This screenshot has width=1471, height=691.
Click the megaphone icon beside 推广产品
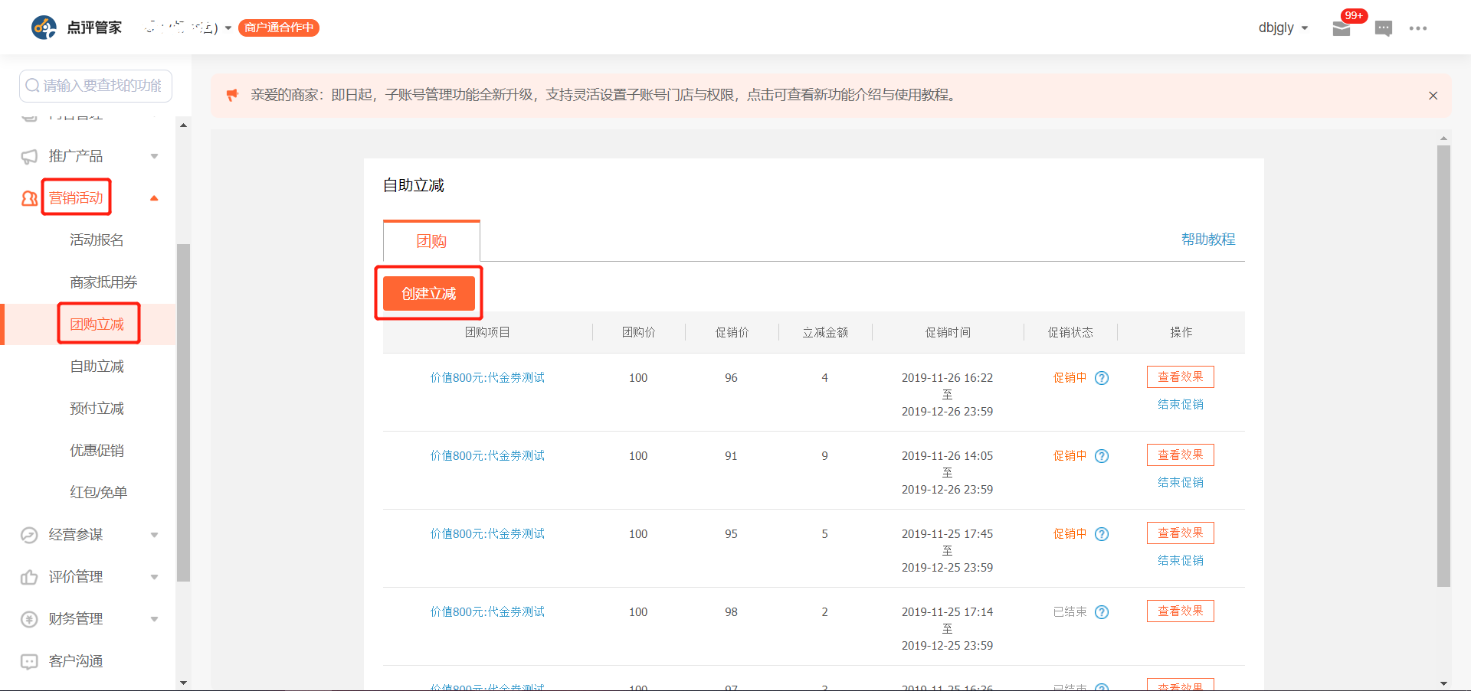click(x=29, y=157)
